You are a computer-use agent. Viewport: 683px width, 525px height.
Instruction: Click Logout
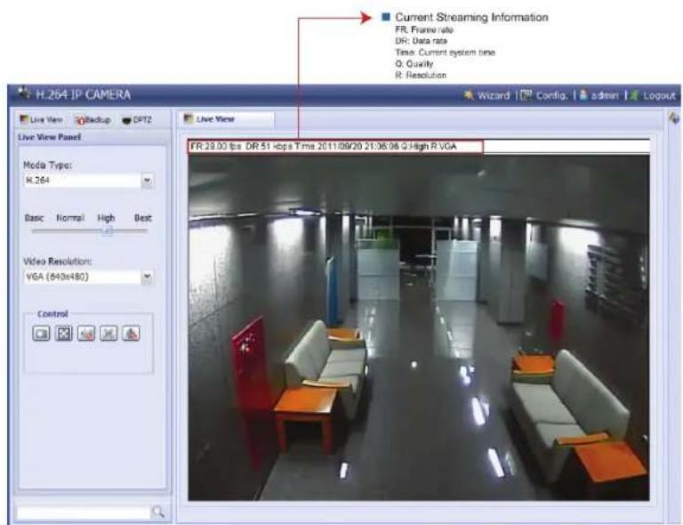[x=653, y=95]
